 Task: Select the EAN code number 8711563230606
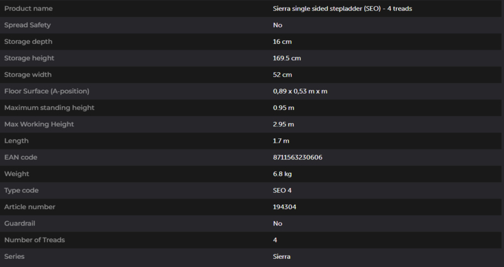tap(297, 158)
